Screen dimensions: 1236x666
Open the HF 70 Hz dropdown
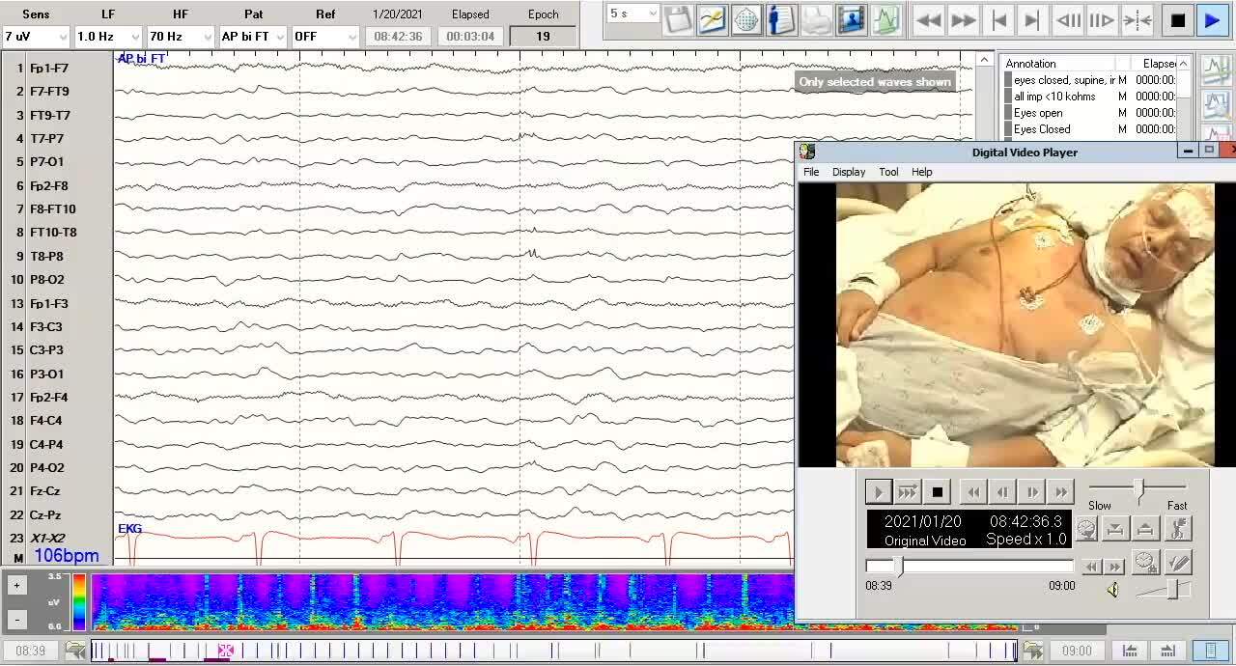208,37
